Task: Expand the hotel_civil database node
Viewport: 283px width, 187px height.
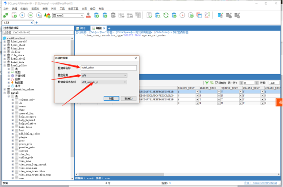Action: click(x=5, y=59)
